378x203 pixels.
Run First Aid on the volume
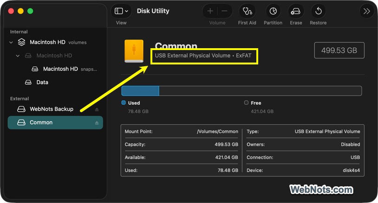tap(247, 11)
